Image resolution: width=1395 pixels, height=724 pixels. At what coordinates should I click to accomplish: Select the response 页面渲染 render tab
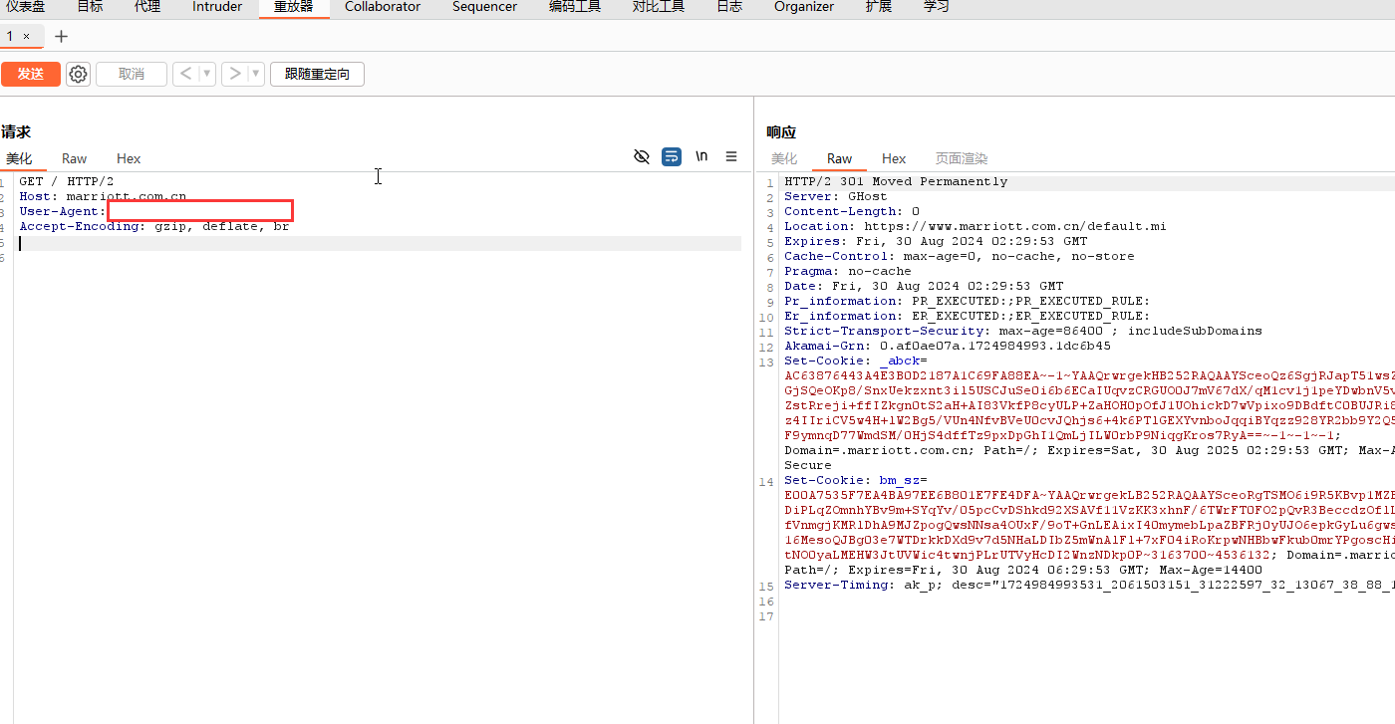point(962,158)
